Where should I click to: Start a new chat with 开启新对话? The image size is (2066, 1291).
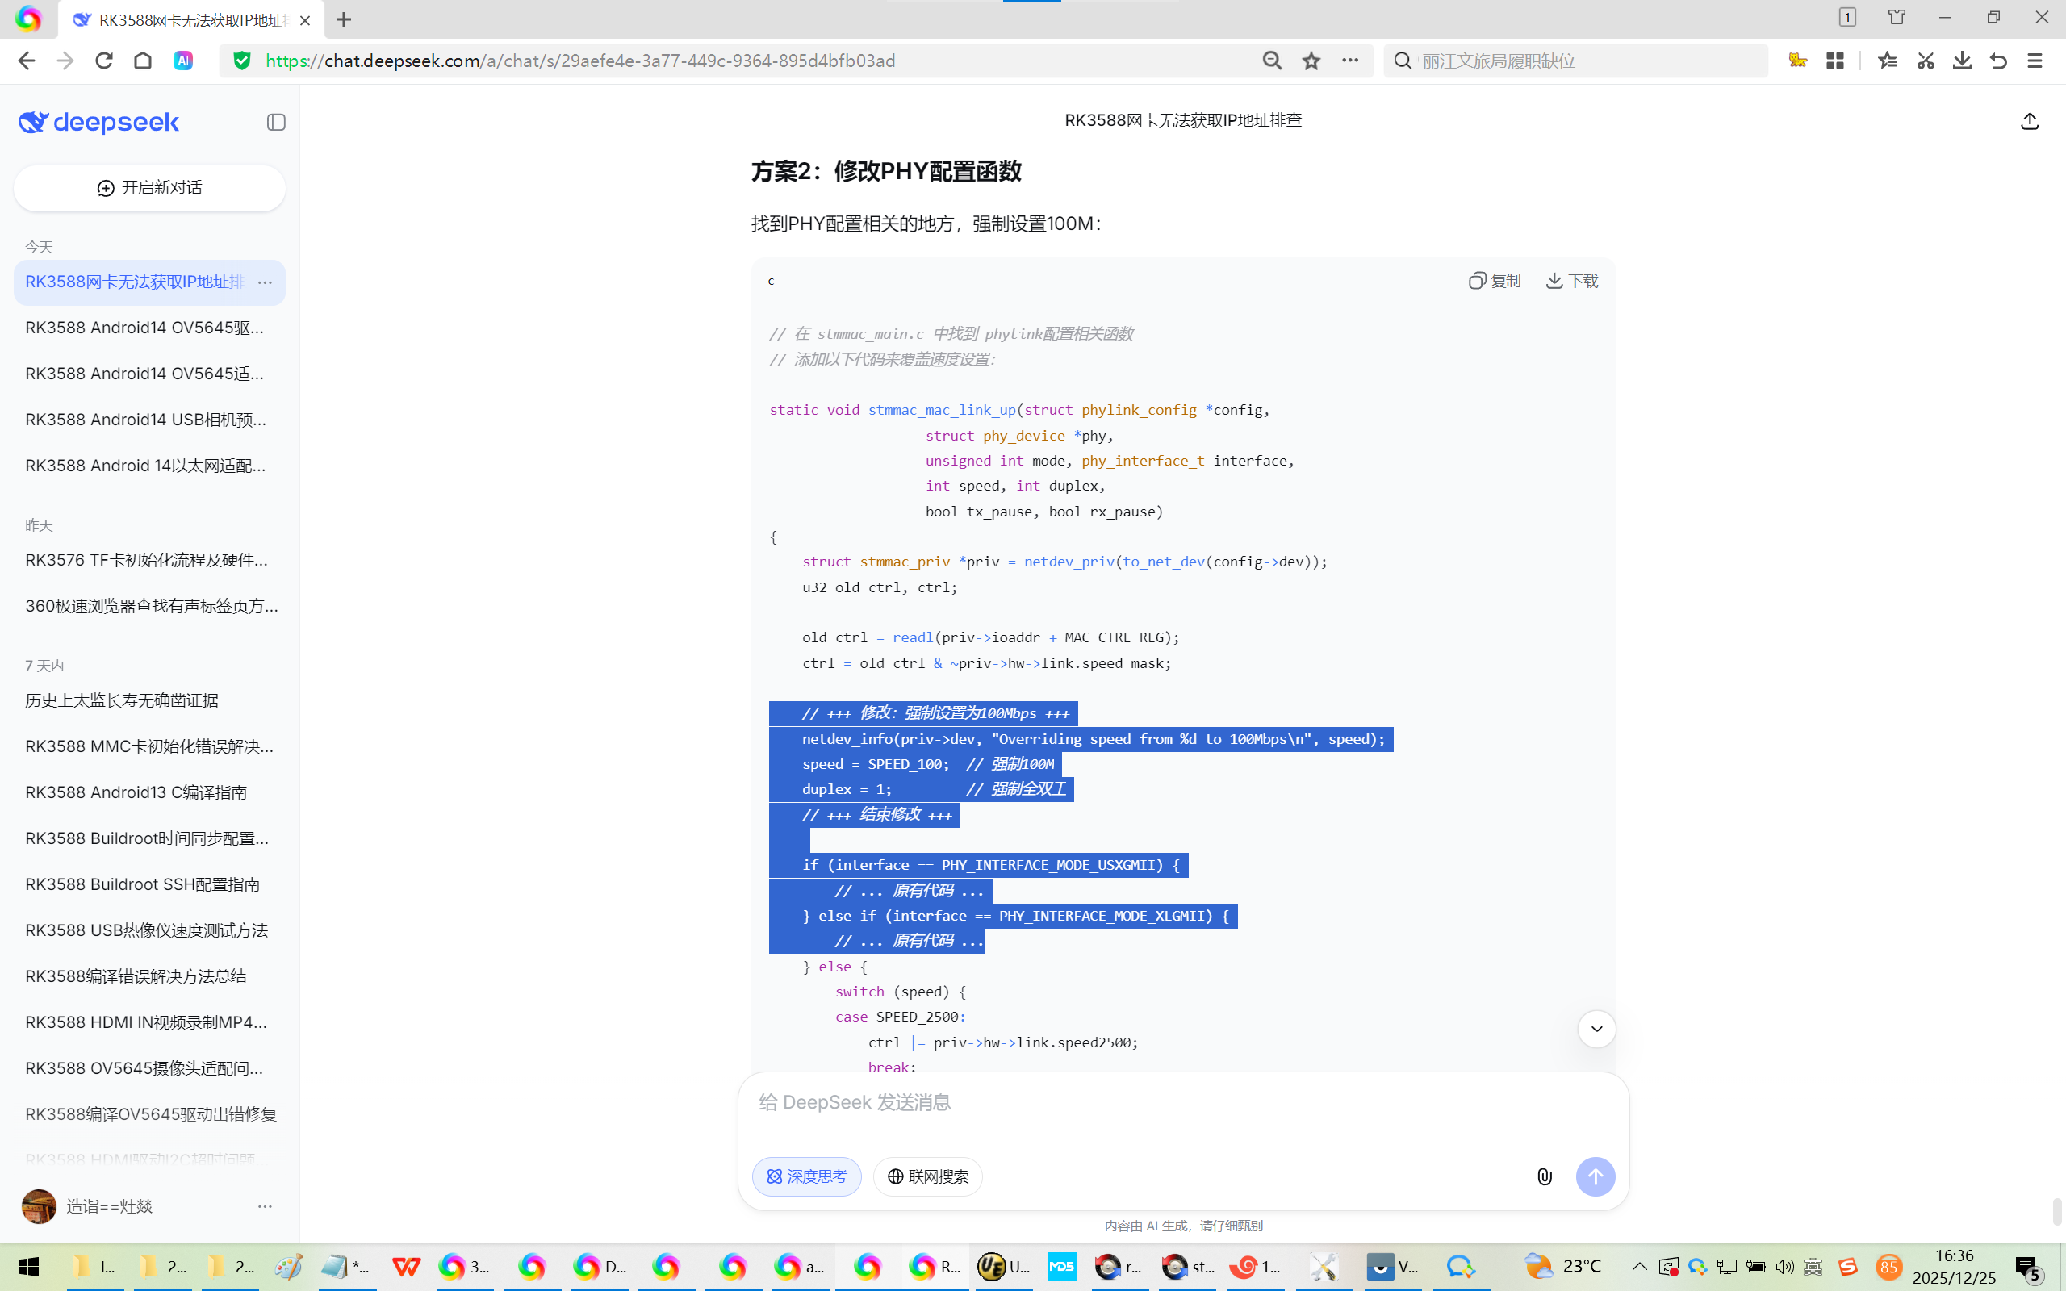coord(149,188)
